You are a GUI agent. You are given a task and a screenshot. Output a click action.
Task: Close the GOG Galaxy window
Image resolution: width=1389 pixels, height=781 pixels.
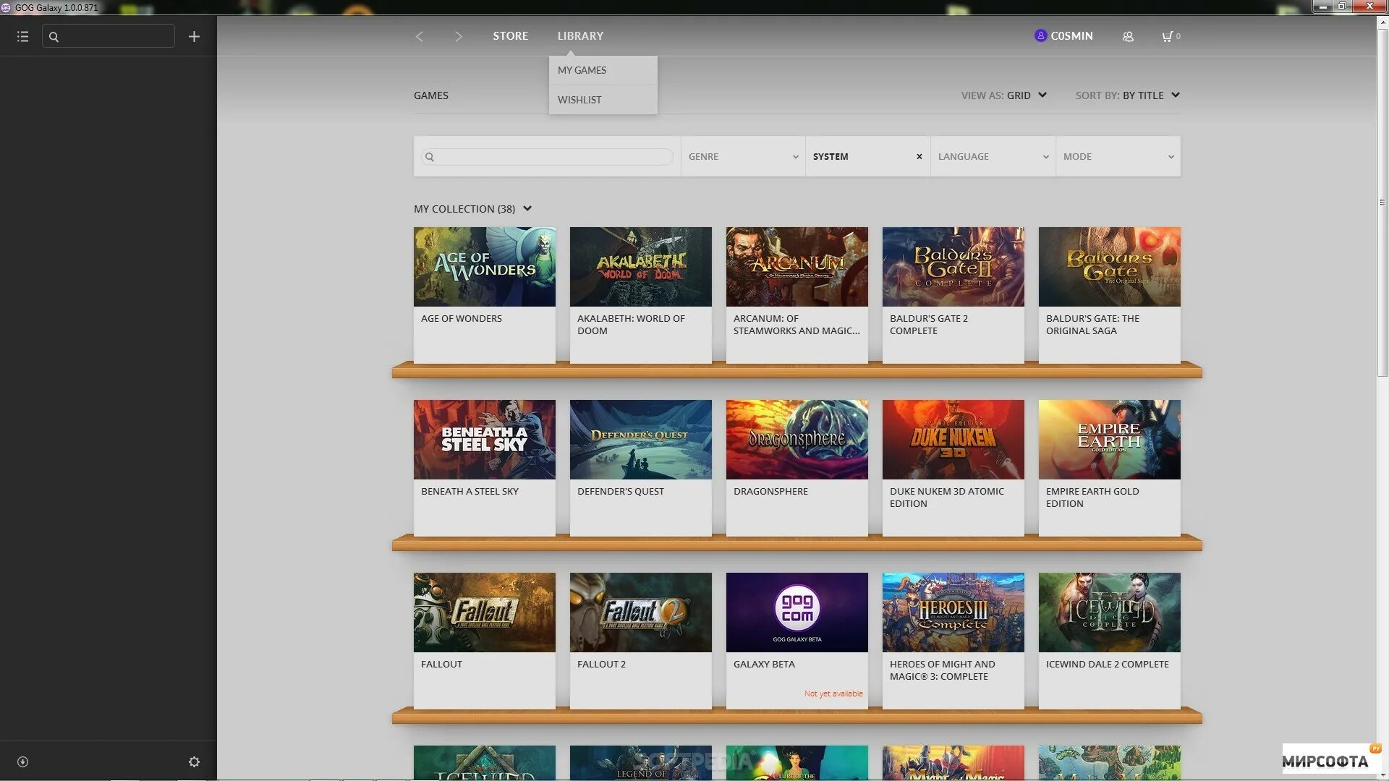tap(1369, 7)
